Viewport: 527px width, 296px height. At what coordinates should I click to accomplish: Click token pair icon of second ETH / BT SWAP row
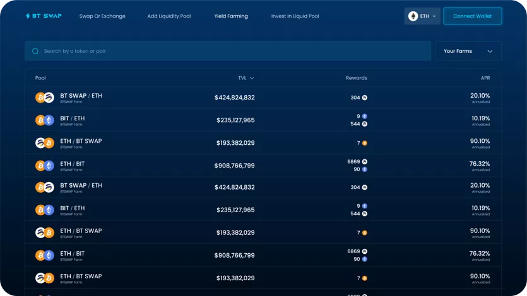[45, 232]
